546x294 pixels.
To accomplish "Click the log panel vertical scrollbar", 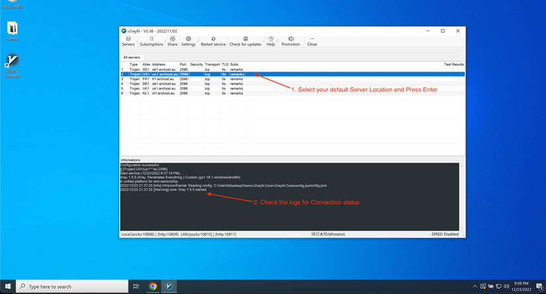I will click(x=461, y=195).
